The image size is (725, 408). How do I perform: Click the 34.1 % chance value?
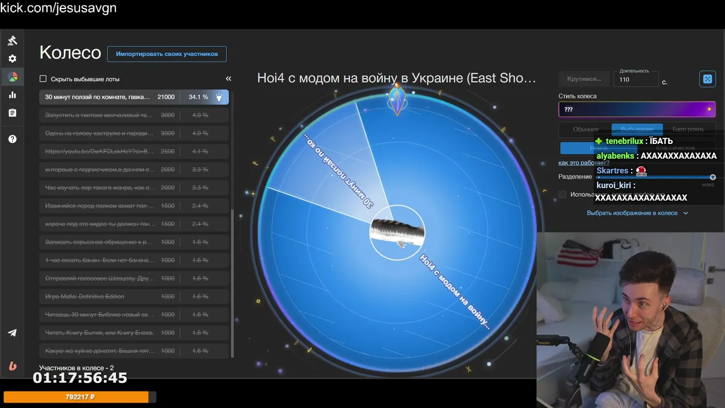coord(198,97)
